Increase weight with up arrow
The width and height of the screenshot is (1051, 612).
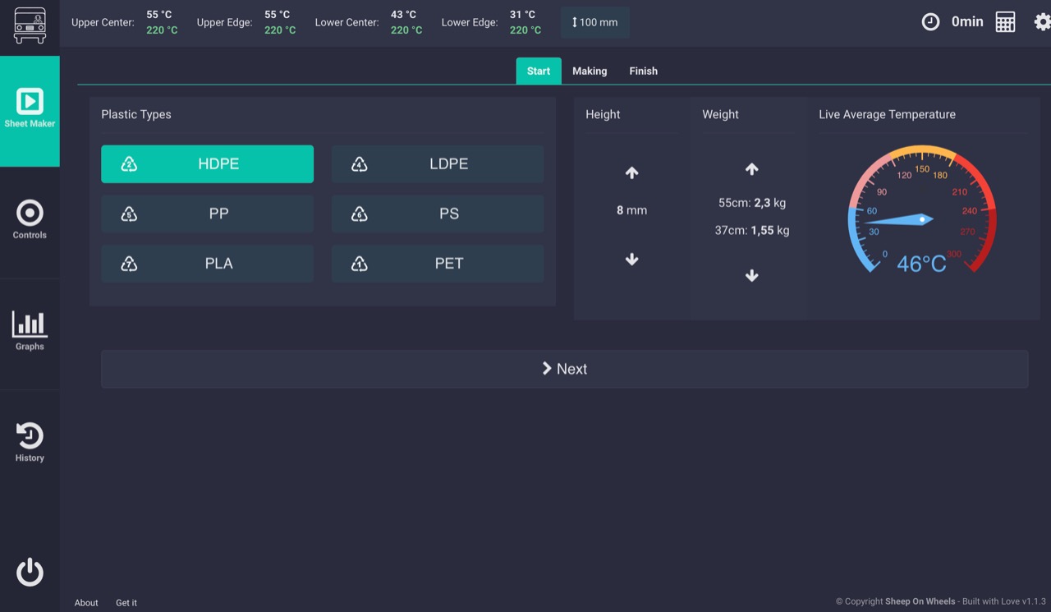click(751, 169)
